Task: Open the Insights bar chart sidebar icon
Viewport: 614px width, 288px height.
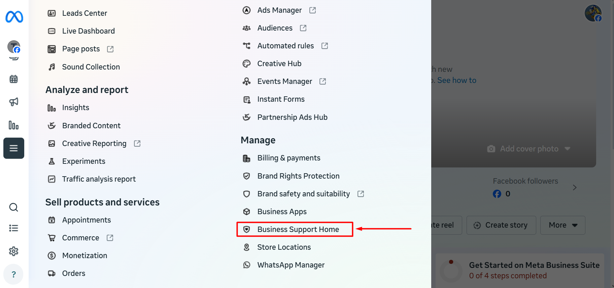Action: [13, 125]
